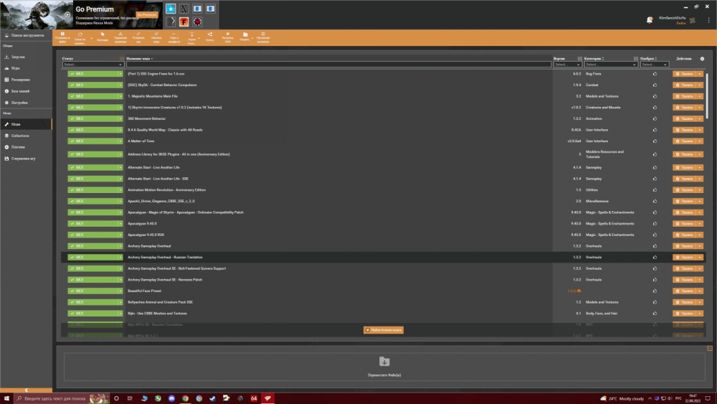Collapse the drop-zone panel corner icon
This screenshot has height=404, width=717.
(x=710, y=349)
